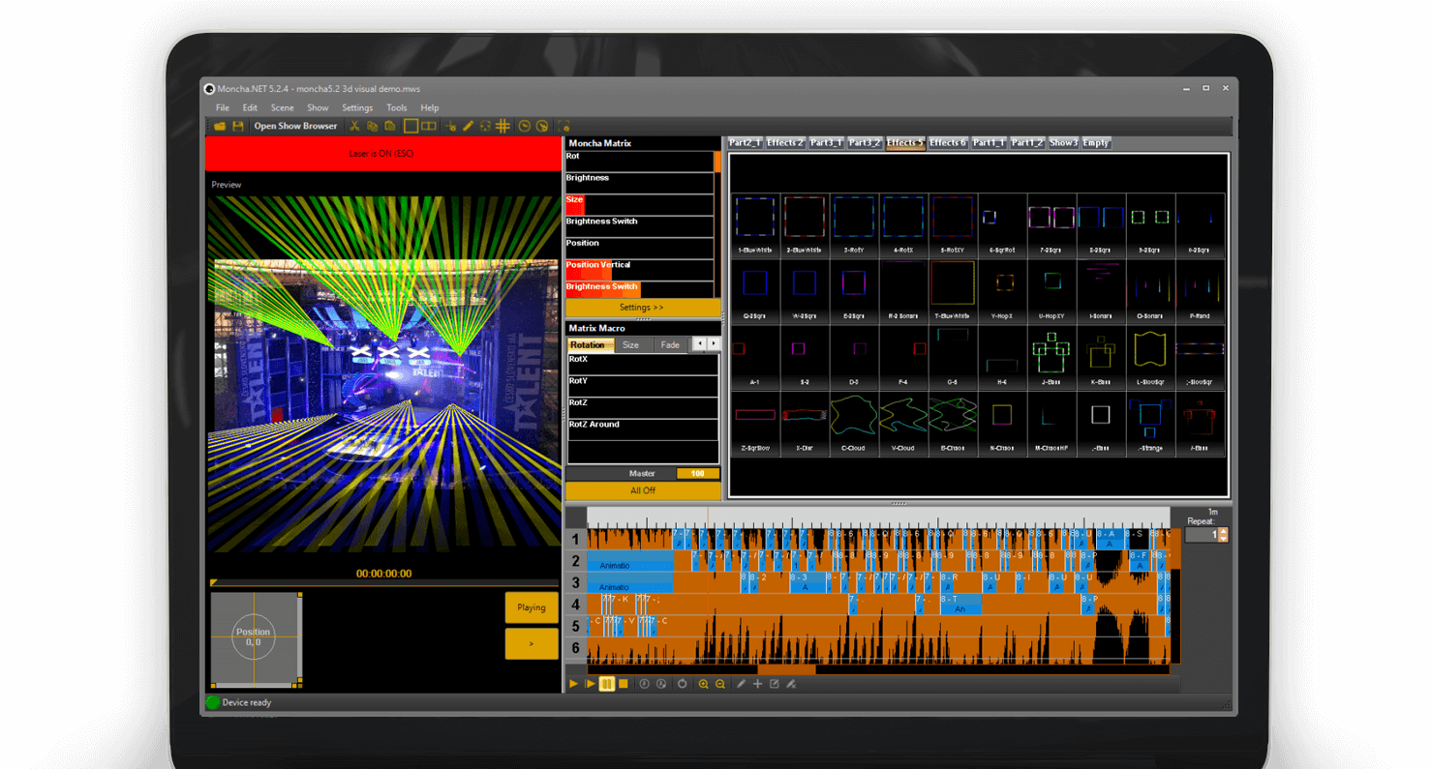Toggle the grid icon in toolbar

503,126
